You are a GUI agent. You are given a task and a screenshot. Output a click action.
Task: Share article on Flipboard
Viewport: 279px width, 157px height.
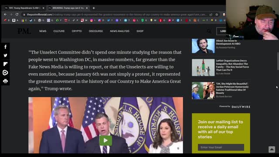[5, 64]
